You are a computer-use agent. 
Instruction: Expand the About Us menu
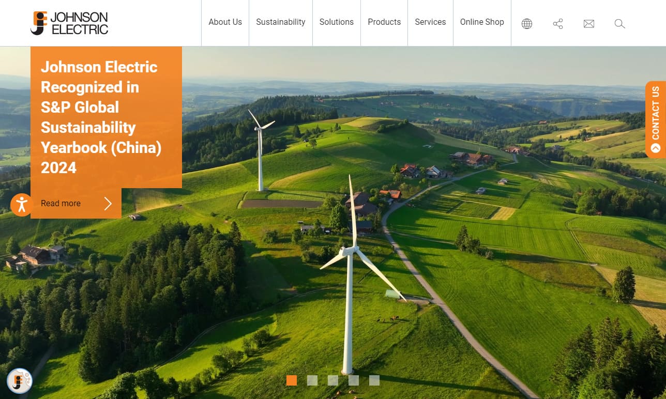[x=225, y=22]
